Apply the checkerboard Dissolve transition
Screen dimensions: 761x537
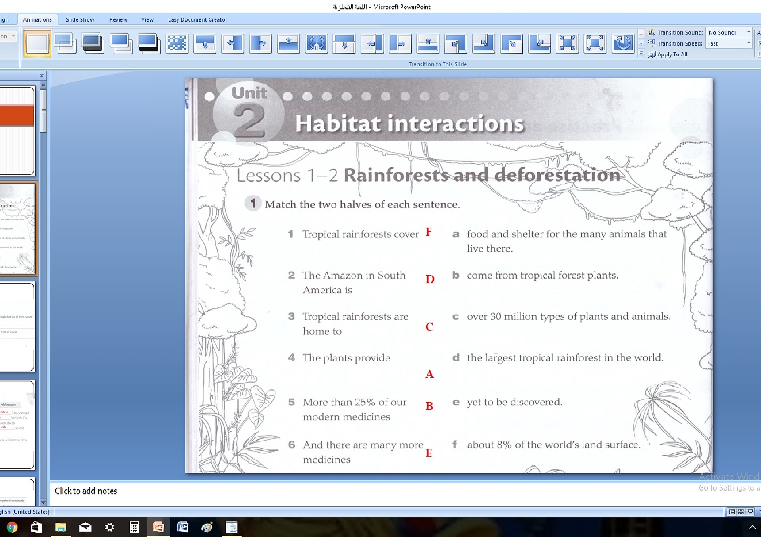pos(177,43)
